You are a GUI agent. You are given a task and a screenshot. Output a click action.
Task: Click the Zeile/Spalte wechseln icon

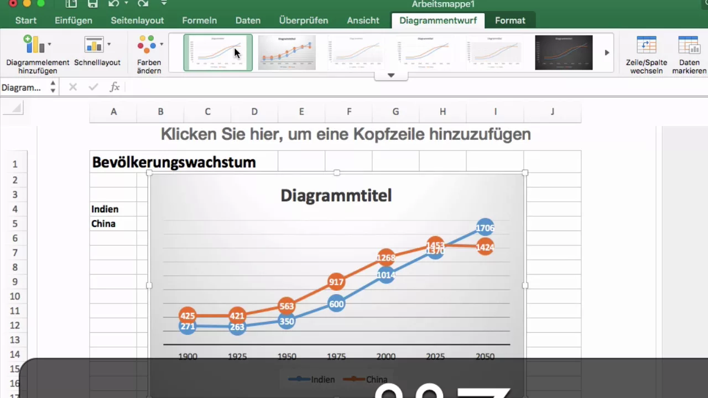pos(647,45)
